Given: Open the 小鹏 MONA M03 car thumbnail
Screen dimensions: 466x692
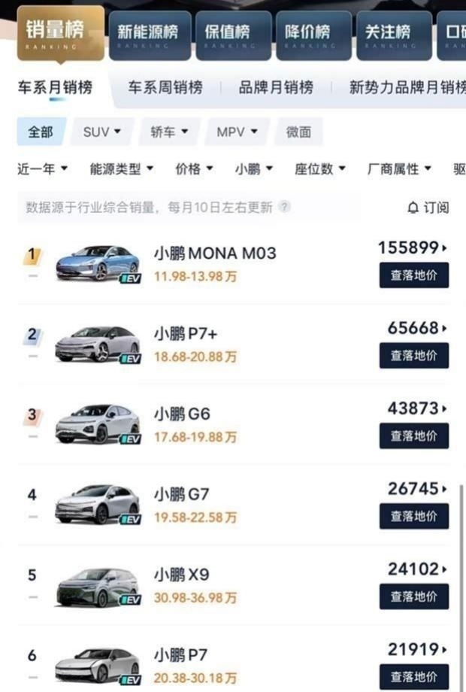Looking at the screenshot, I should [x=97, y=263].
